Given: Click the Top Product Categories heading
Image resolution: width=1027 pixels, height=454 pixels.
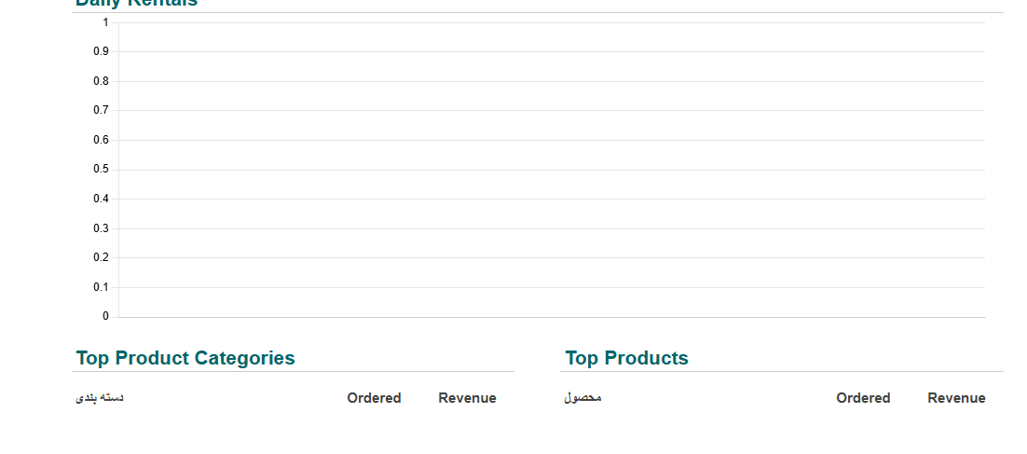Looking at the screenshot, I should click(x=185, y=358).
